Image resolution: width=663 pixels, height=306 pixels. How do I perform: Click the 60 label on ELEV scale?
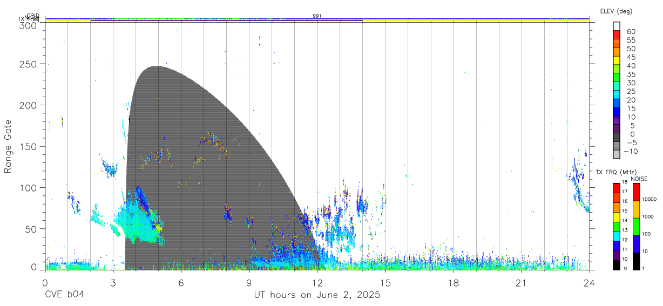(631, 32)
